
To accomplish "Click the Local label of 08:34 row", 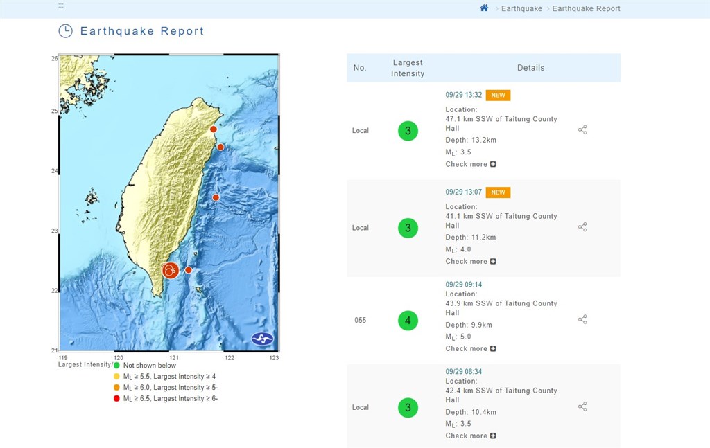I will [x=361, y=407].
